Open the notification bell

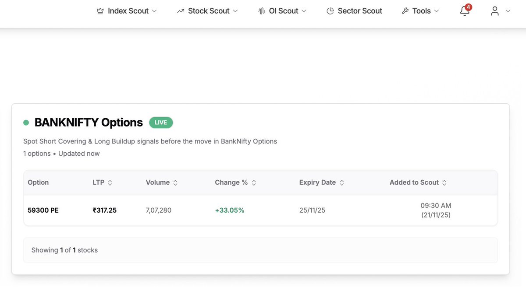pyautogui.click(x=464, y=12)
